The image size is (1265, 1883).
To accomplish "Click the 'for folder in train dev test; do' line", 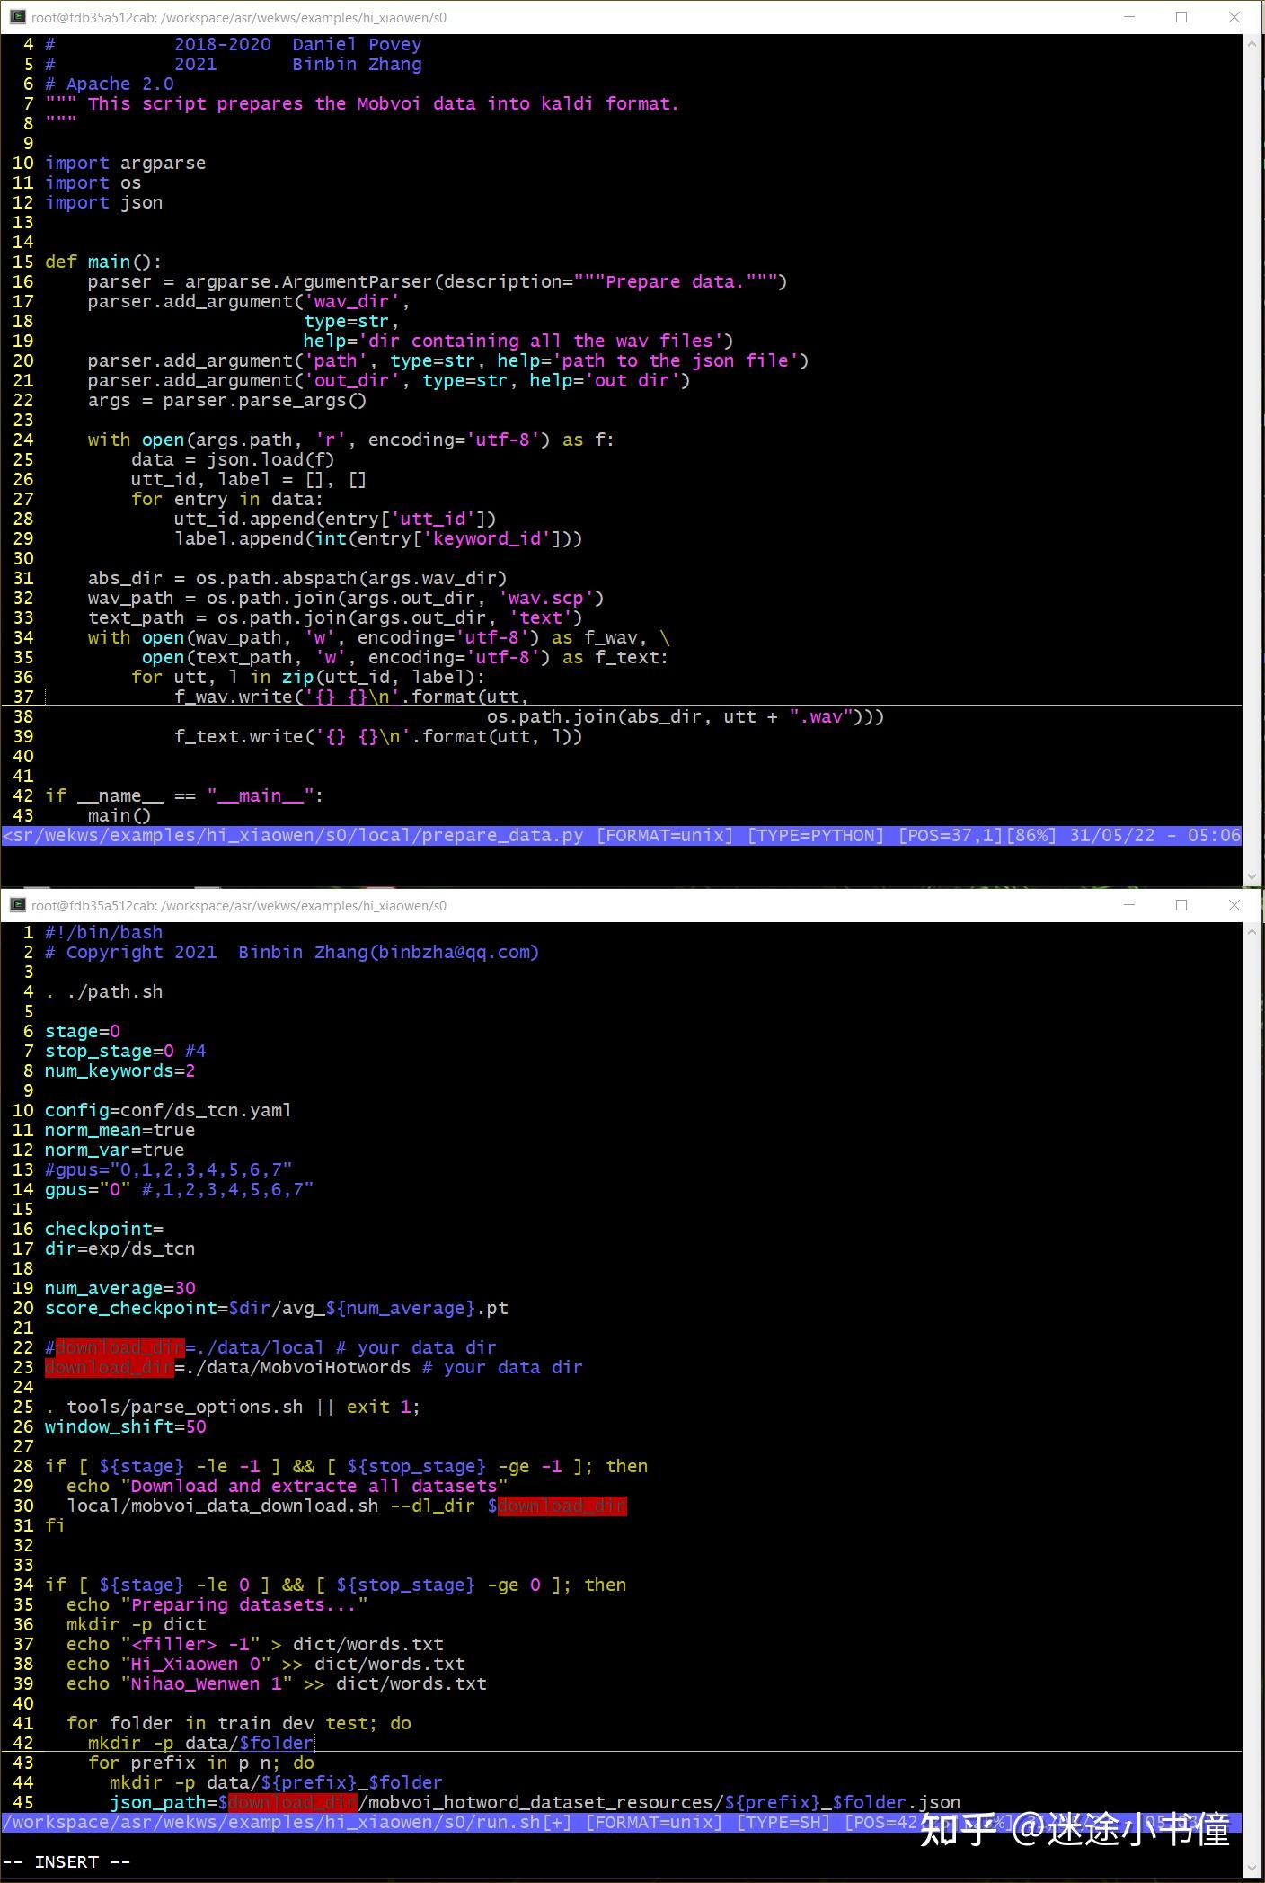I will pos(238,1723).
